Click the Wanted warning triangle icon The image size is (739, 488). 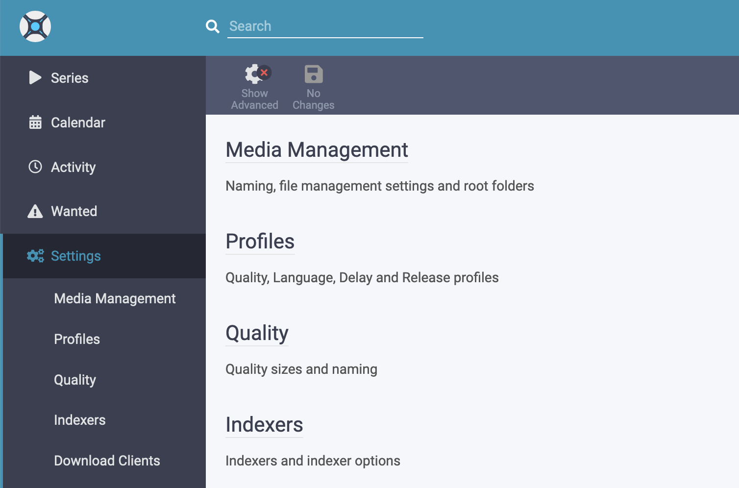(35, 211)
